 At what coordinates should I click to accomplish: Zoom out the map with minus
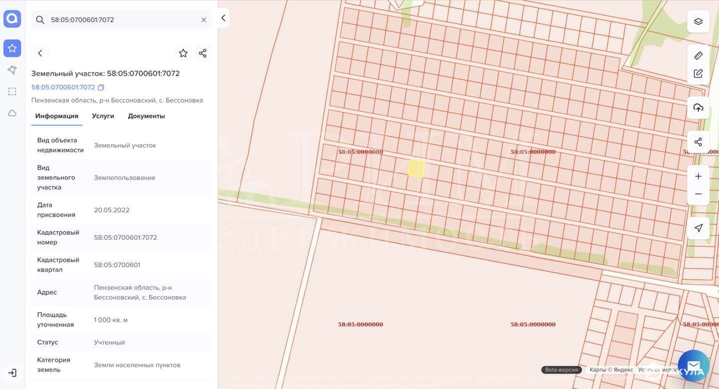click(x=698, y=194)
